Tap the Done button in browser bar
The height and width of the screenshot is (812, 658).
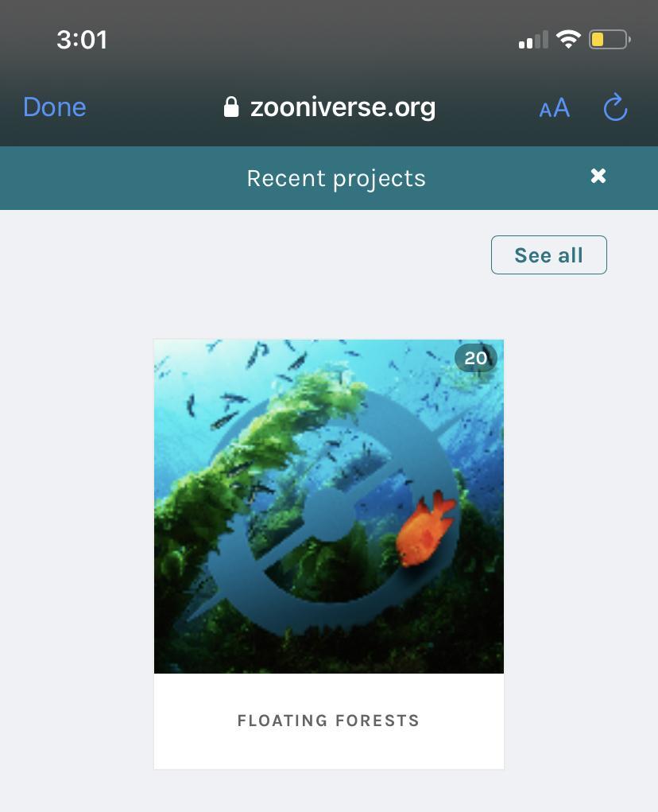click(55, 107)
